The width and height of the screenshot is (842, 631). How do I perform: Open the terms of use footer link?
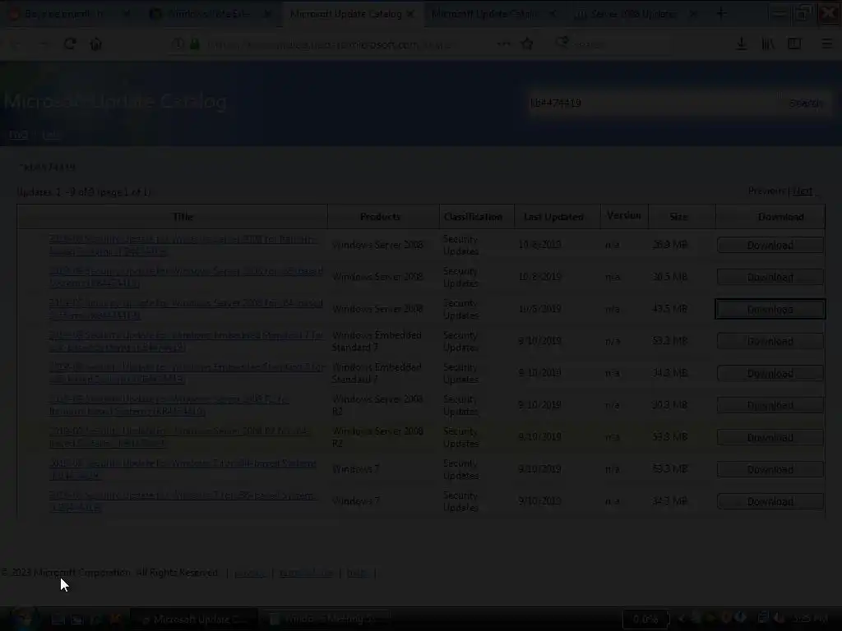point(306,573)
